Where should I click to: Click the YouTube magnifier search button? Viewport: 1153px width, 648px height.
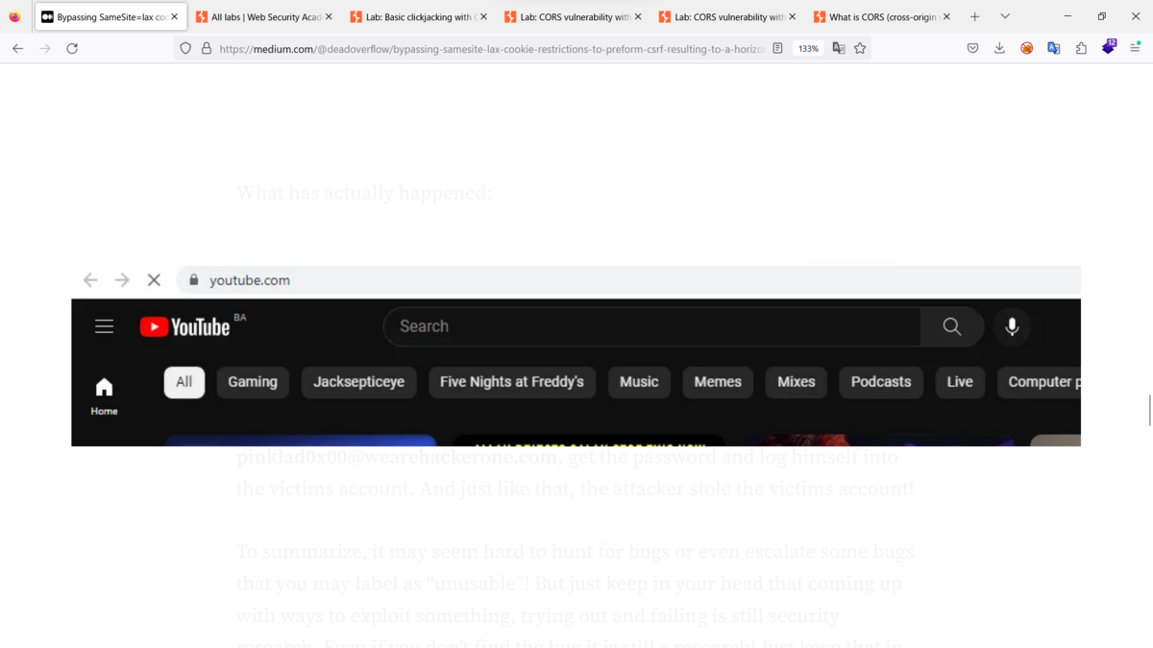951,326
